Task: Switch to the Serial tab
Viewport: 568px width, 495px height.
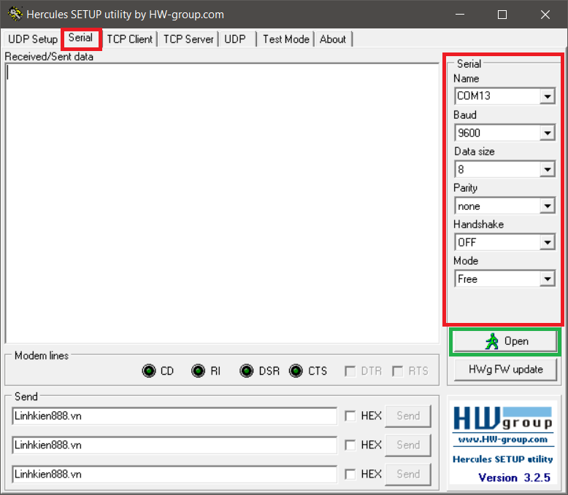Action: [81, 38]
